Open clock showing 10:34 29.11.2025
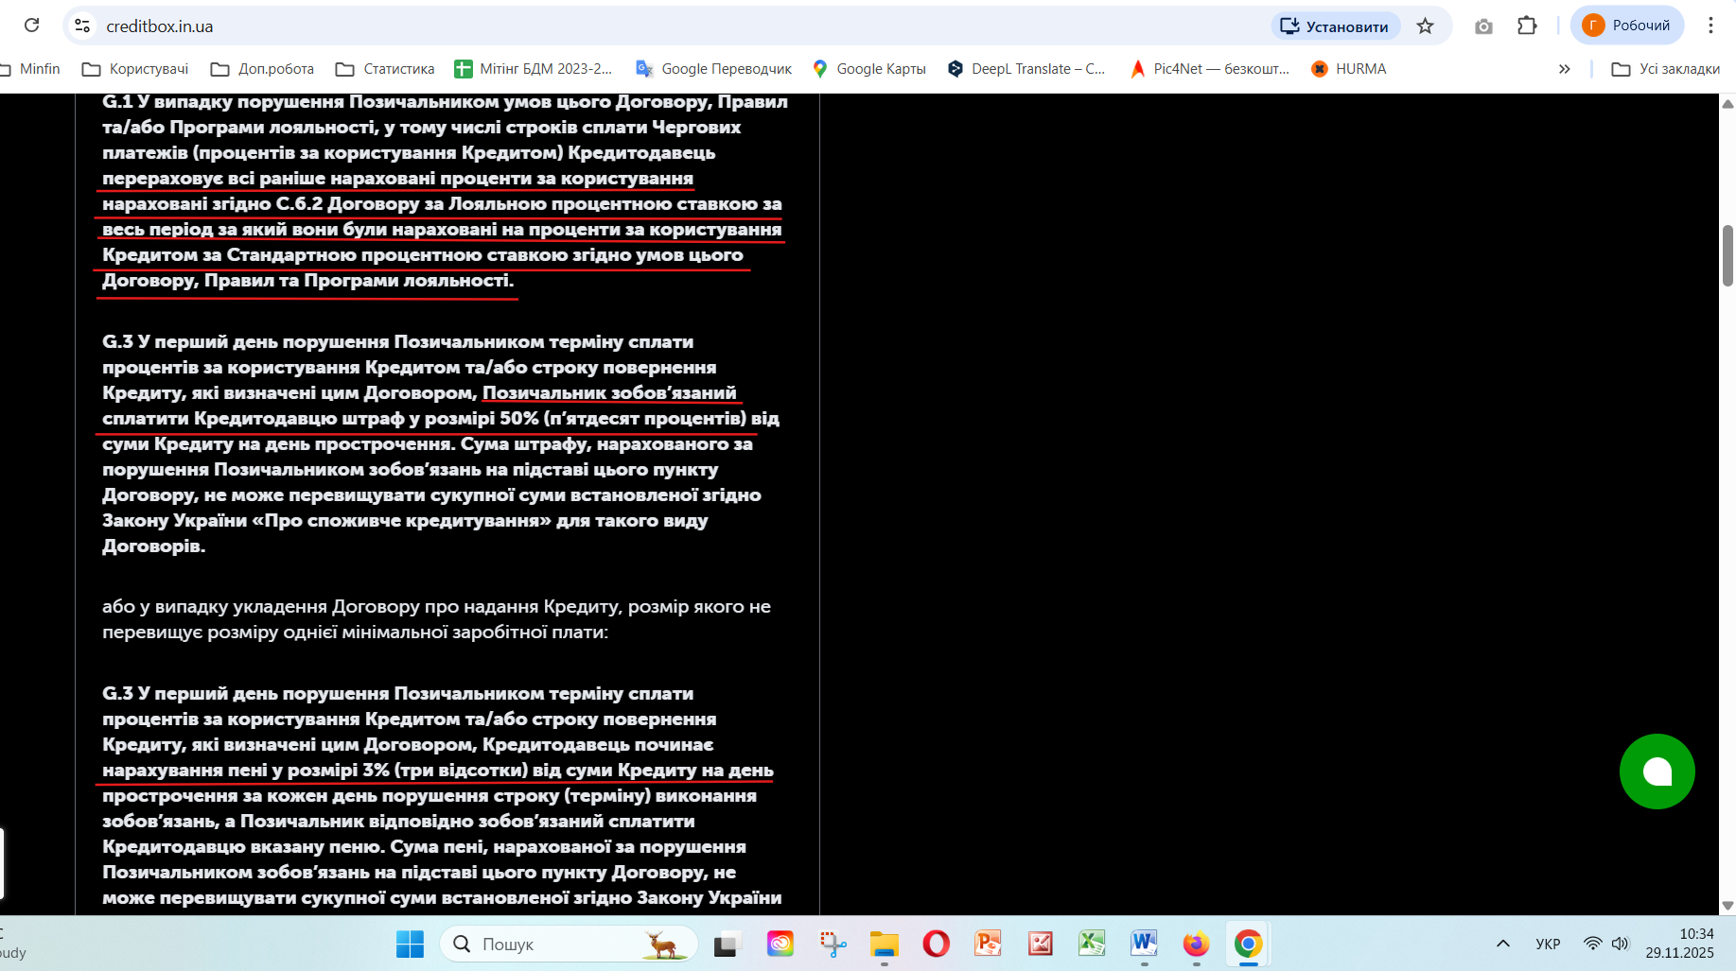Viewport: 1736px width, 971px height. tap(1680, 944)
